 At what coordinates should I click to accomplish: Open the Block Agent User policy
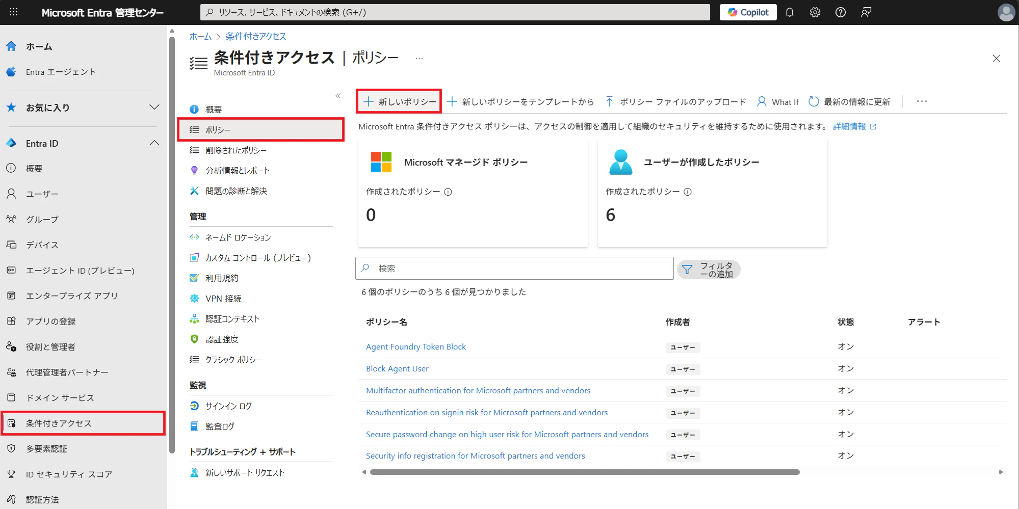point(397,369)
